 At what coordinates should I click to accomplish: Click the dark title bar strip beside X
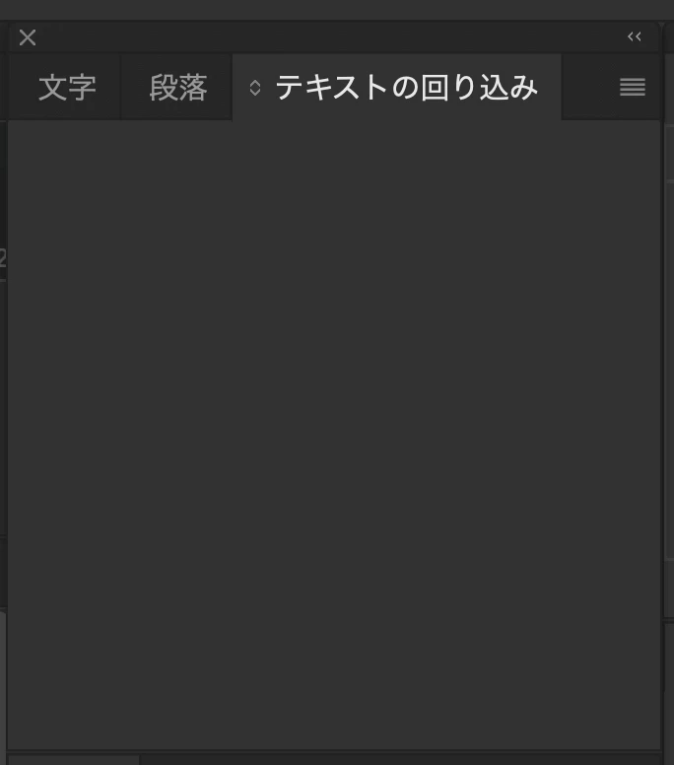pos(332,37)
